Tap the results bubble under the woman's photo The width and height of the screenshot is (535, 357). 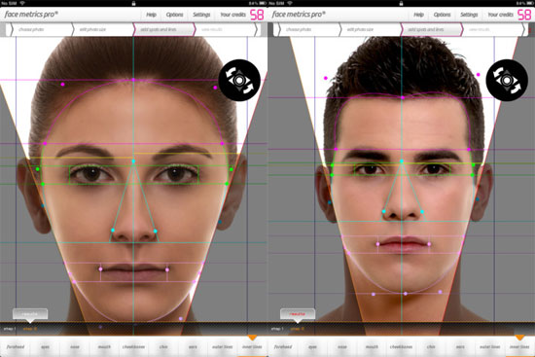pos(30,314)
